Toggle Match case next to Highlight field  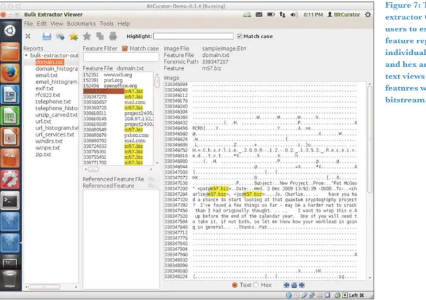(239, 36)
